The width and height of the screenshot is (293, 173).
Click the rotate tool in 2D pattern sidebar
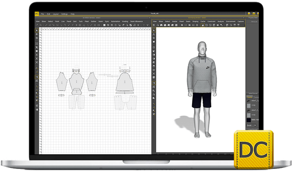click(x=37, y=38)
